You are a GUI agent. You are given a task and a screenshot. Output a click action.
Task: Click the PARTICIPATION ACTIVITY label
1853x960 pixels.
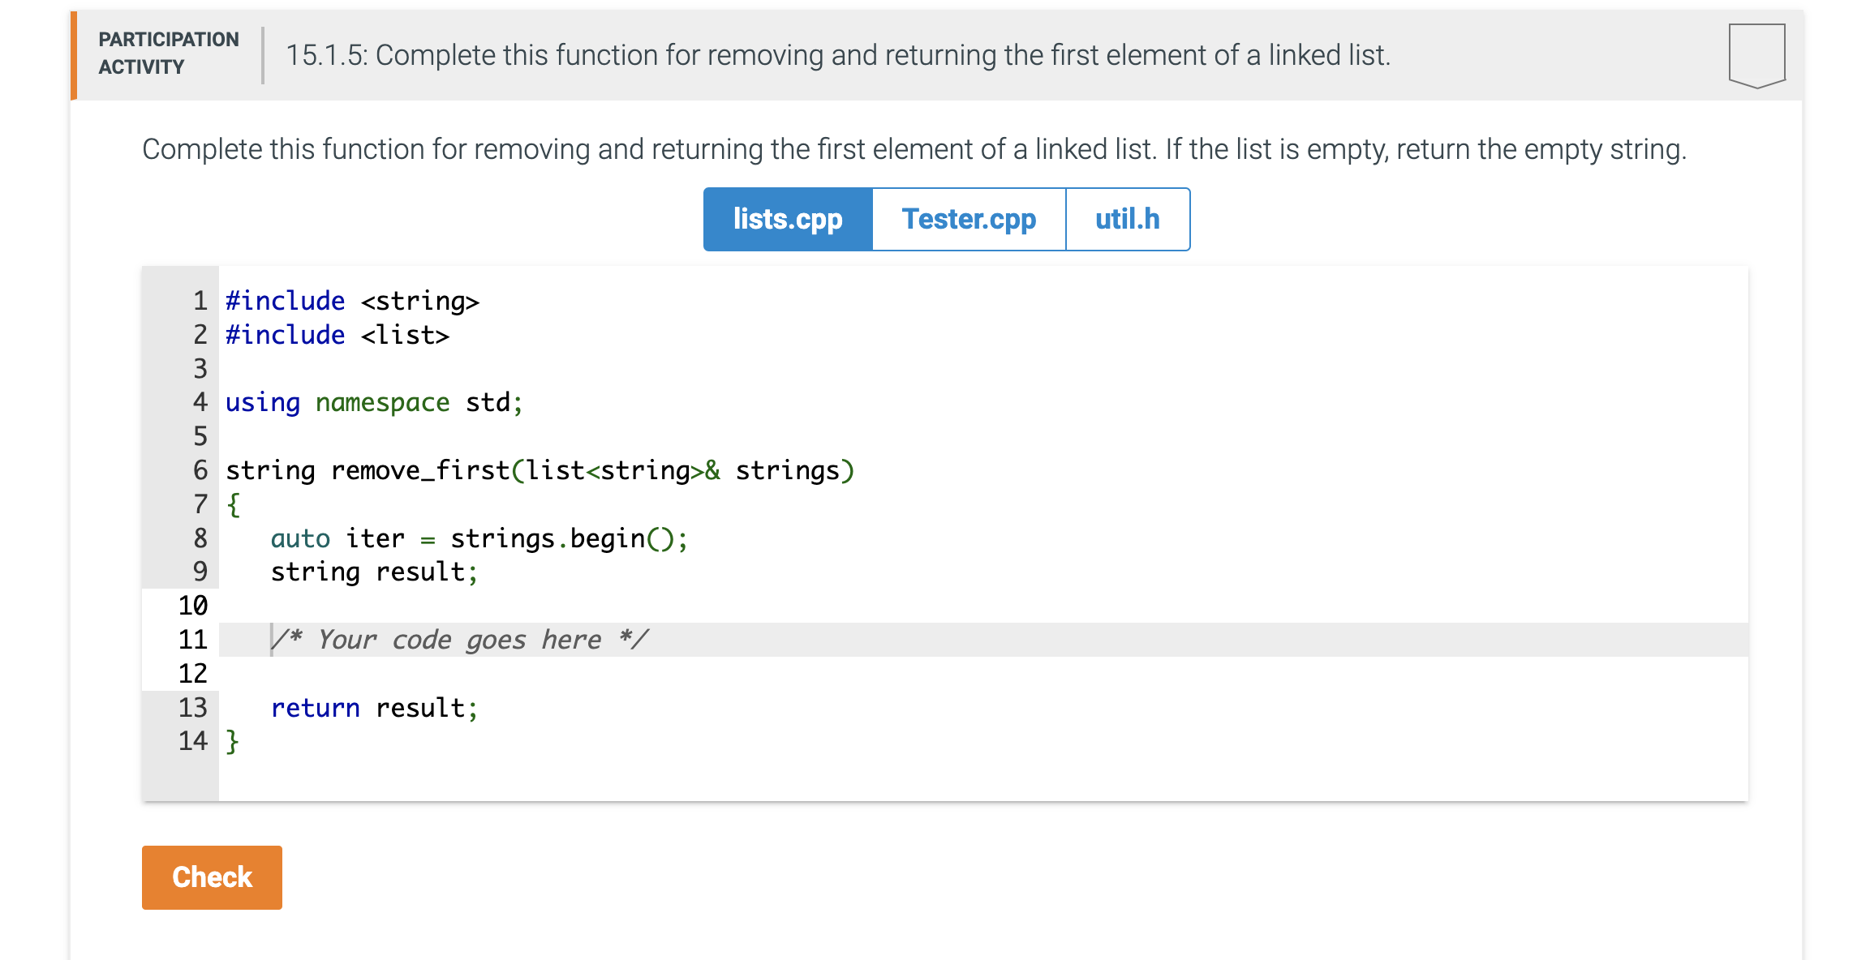[169, 54]
